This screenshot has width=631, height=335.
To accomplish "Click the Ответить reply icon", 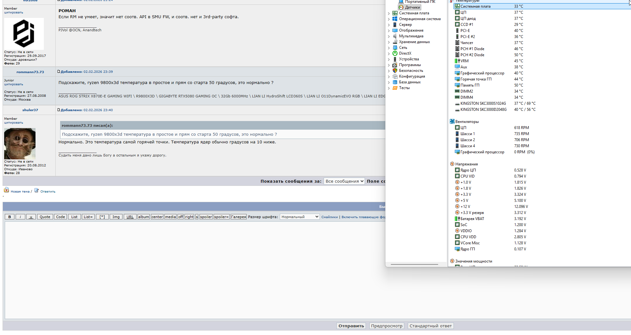I will pos(36,190).
